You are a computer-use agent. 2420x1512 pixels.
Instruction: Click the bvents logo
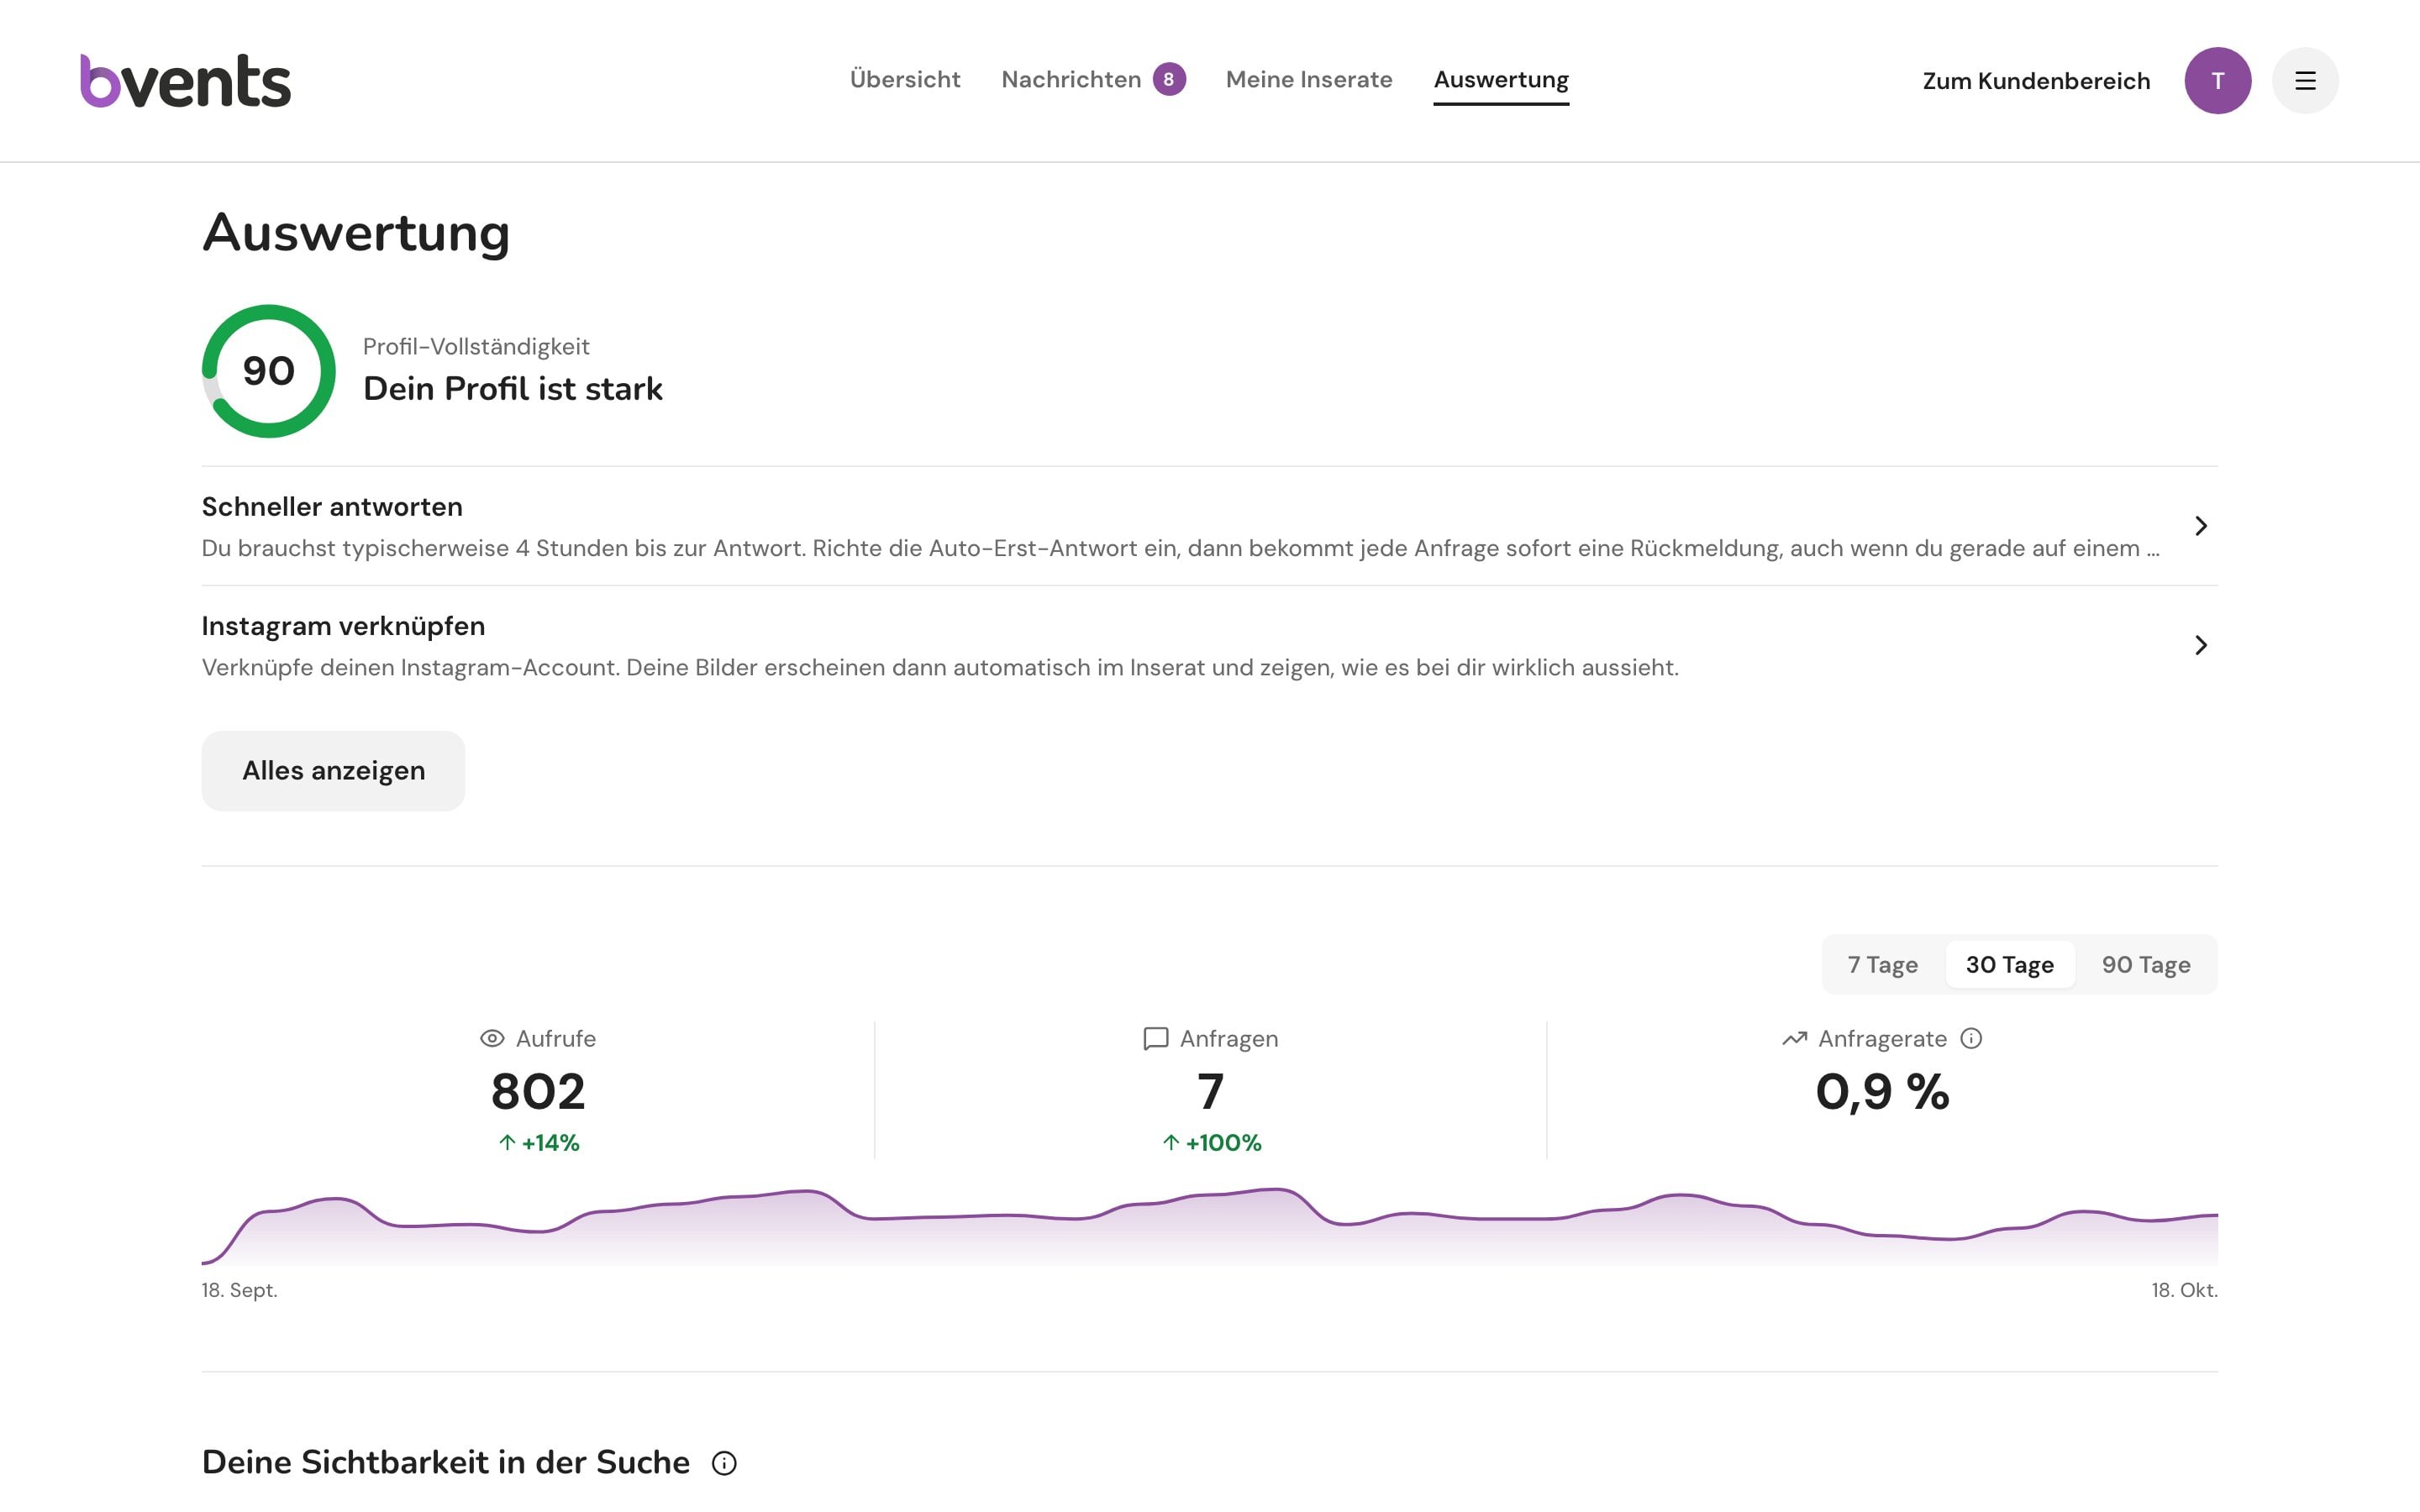click(x=185, y=80)
